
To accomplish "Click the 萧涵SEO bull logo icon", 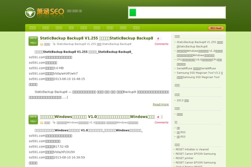I will coord(30,13).
